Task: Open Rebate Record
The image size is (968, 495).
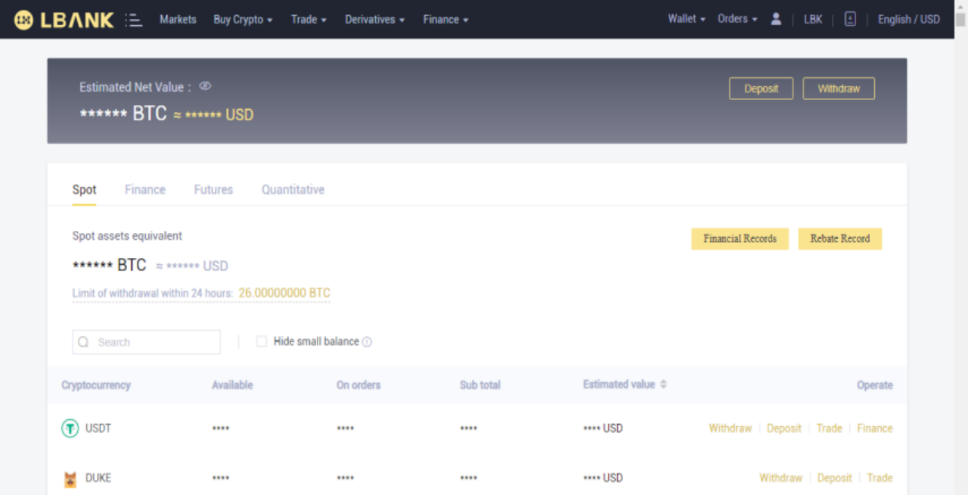Action: 840,238
